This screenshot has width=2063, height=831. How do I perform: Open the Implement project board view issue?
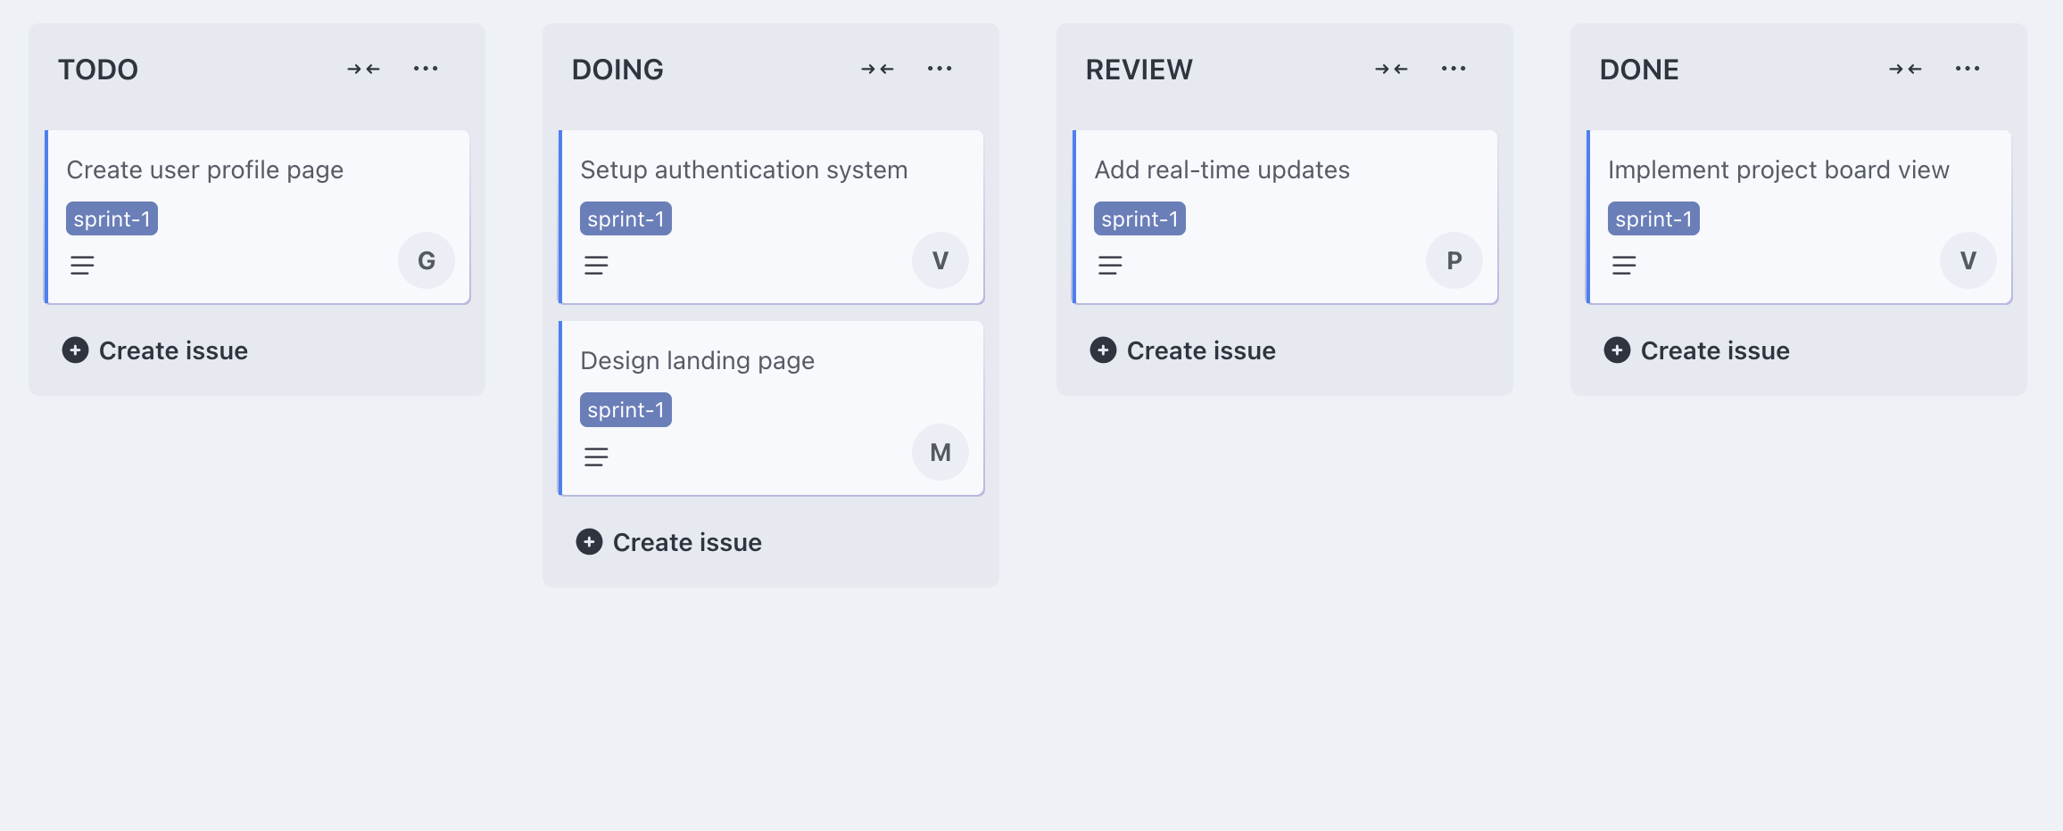1777,169
